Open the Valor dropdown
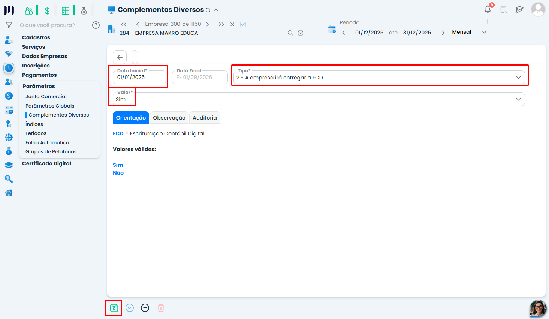 coord(319,99)
